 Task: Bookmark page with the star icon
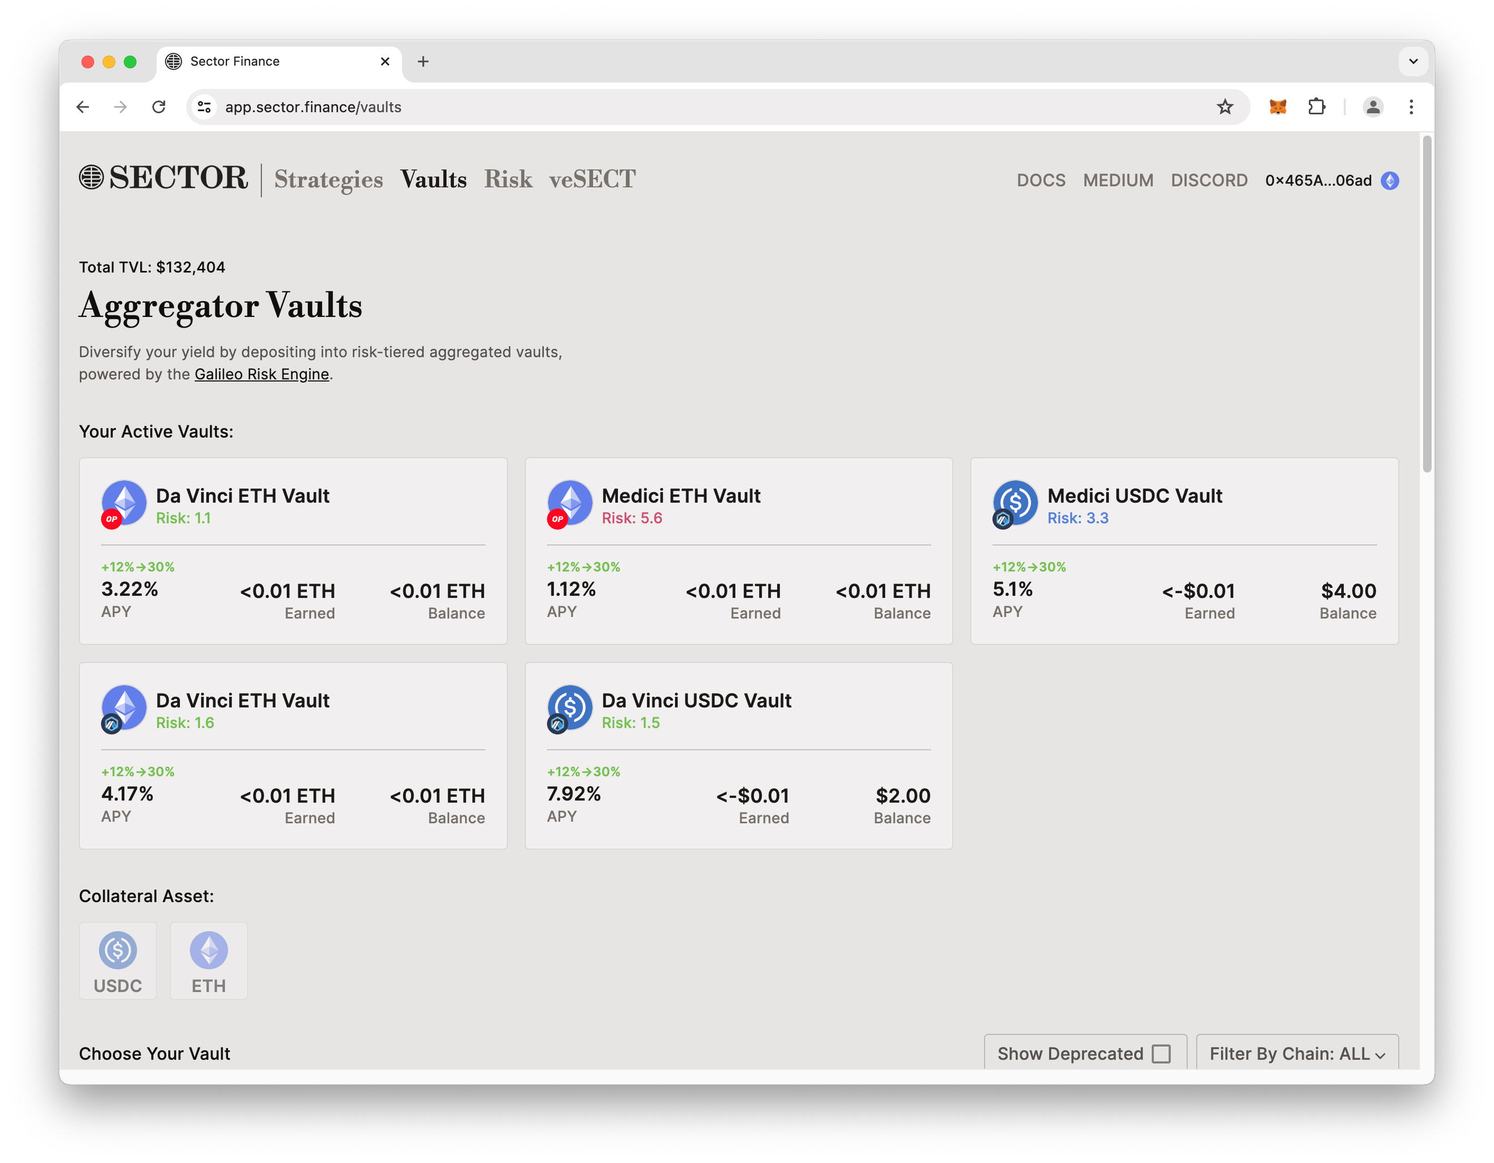click(x=1225, y=107)
